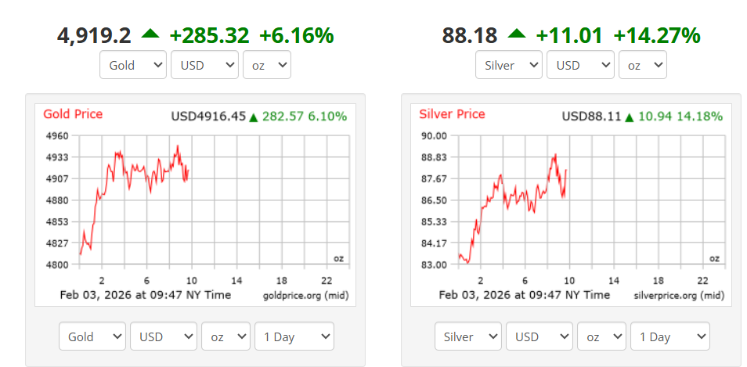Open the USD dropdown below the gold chart
747x367 pixels.
[163, 336]
